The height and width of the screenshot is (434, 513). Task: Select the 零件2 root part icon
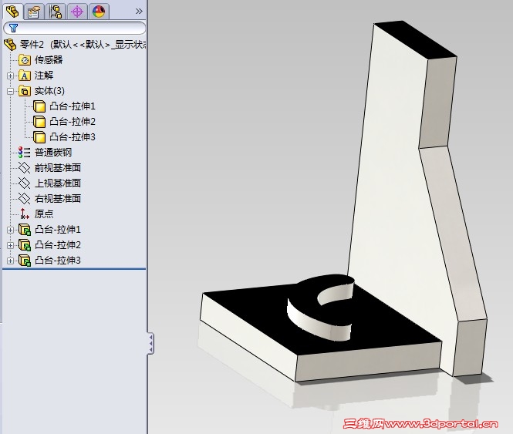(10, 45)
